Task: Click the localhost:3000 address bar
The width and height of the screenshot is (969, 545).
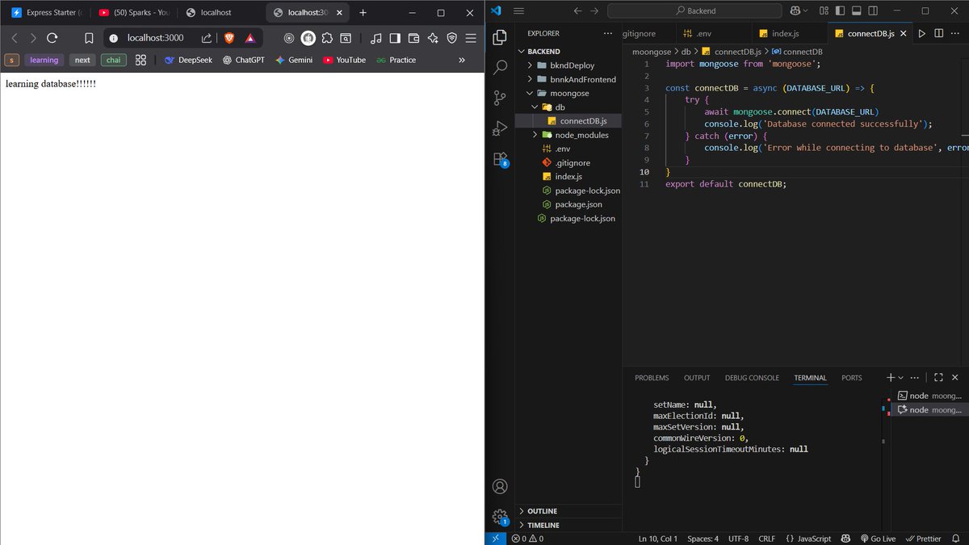Action: click(x=156, y=38)
